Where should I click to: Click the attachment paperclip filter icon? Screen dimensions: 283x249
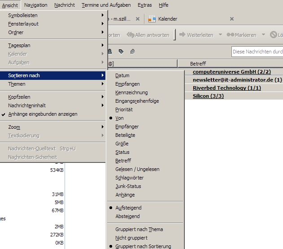[133, 52]
